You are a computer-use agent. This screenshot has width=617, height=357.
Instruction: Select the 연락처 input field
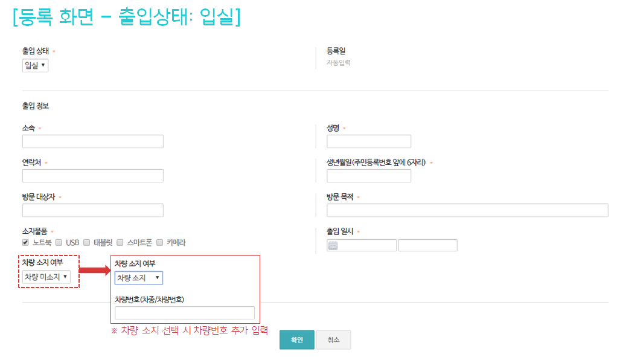click(x=92, y=176)
